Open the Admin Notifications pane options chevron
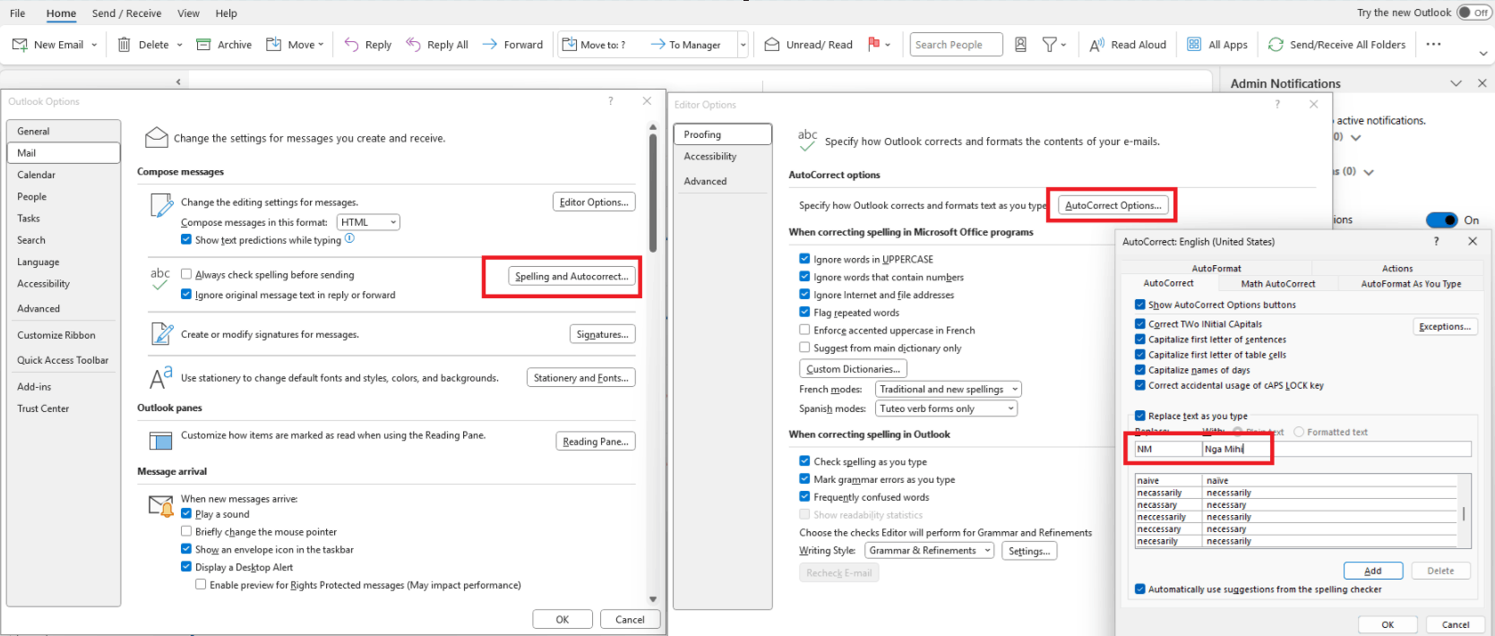The image size is (1495, 636). 1456,83
